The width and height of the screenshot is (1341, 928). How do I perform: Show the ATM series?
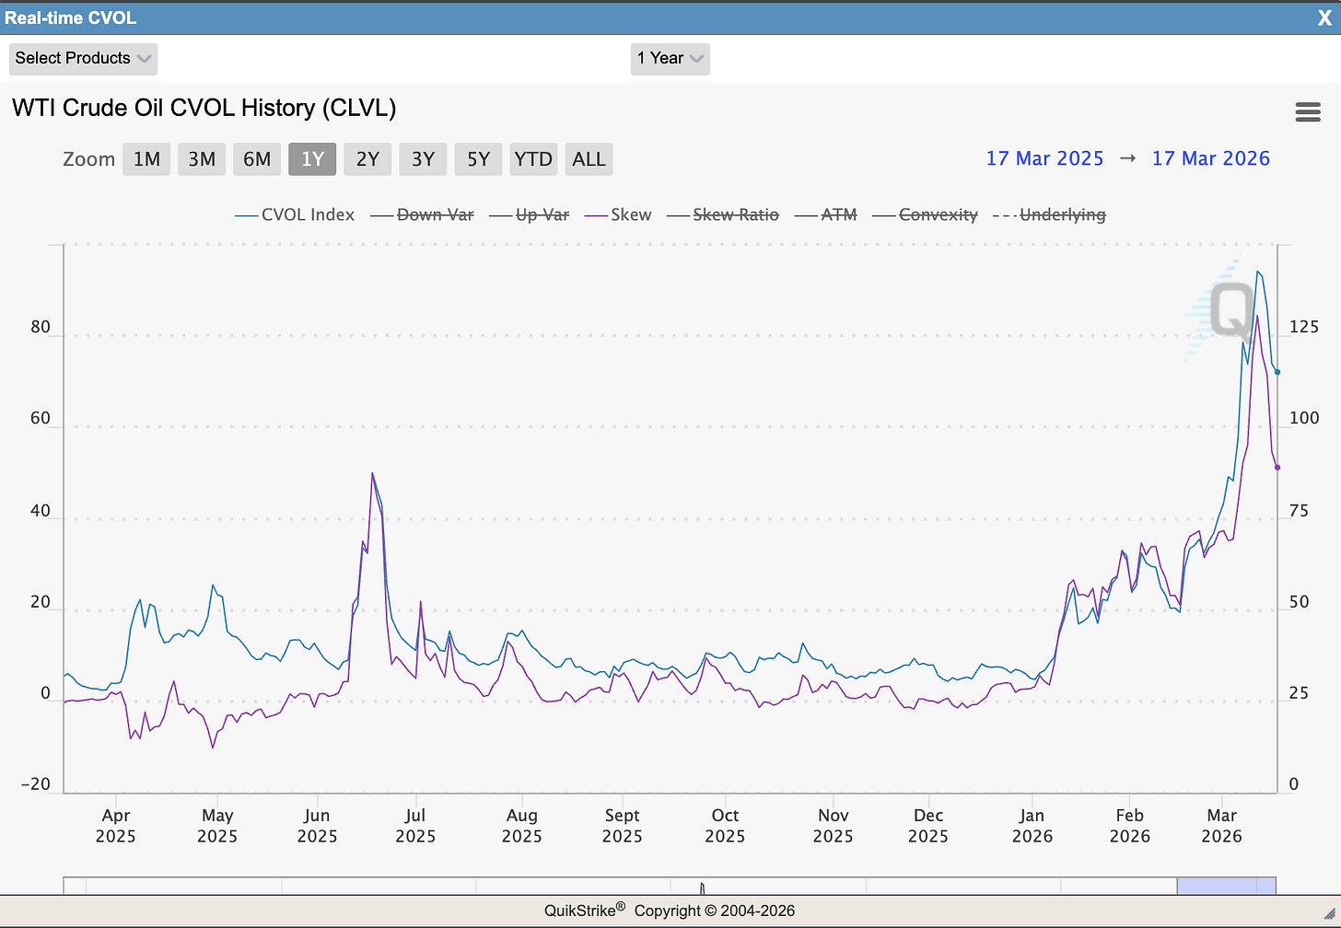click(826, 215)
